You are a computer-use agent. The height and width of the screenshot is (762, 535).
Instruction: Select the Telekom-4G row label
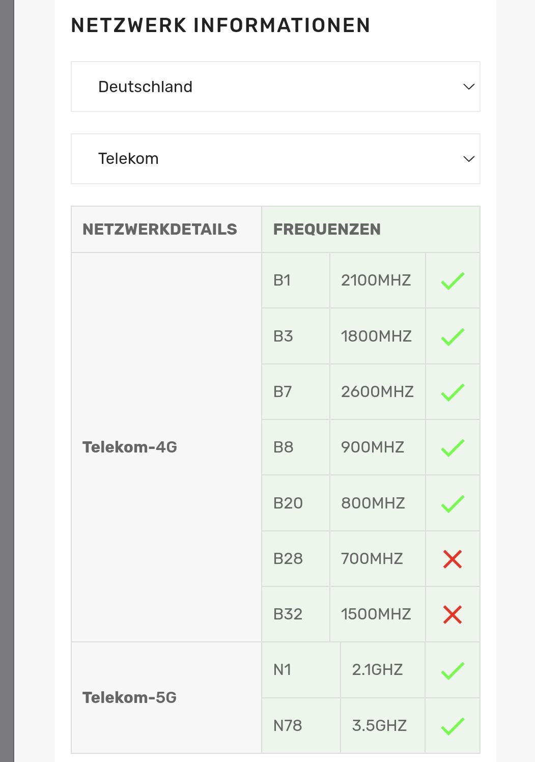click(x=130, y=447)
